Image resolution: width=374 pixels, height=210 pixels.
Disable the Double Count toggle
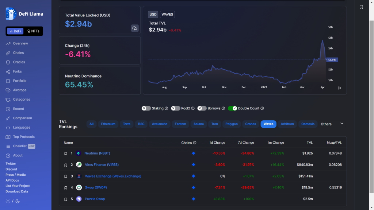point(232,108)
